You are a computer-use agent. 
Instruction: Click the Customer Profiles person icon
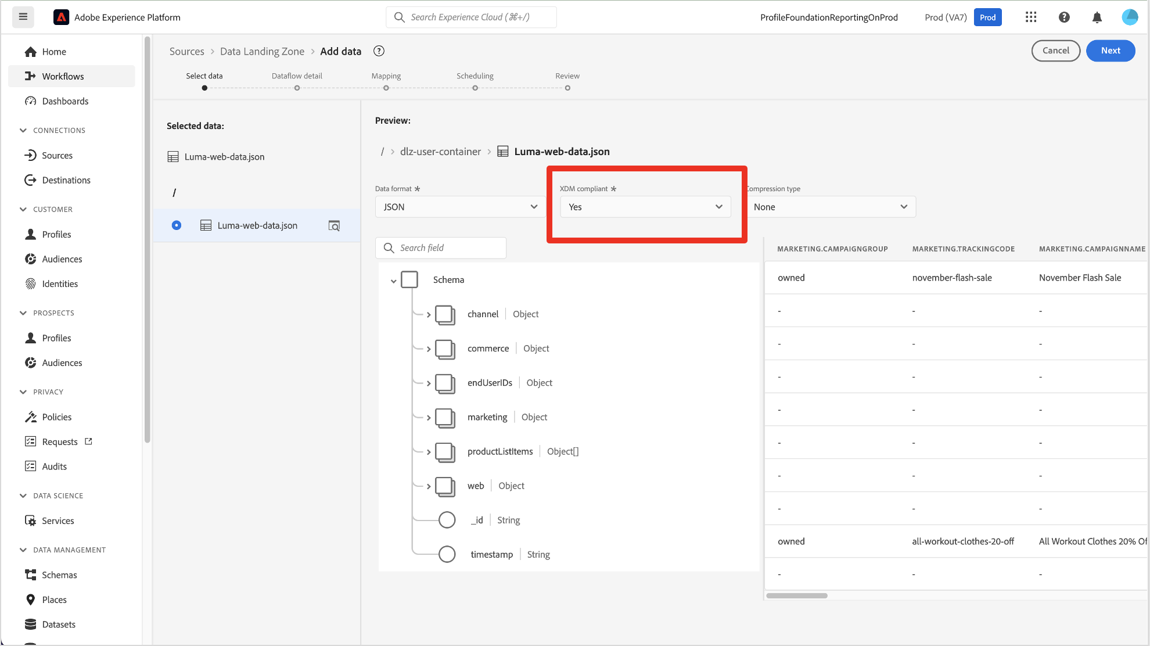tap(31, 234)
